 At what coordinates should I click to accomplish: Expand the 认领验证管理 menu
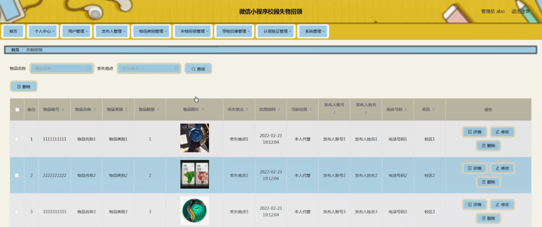275,32
